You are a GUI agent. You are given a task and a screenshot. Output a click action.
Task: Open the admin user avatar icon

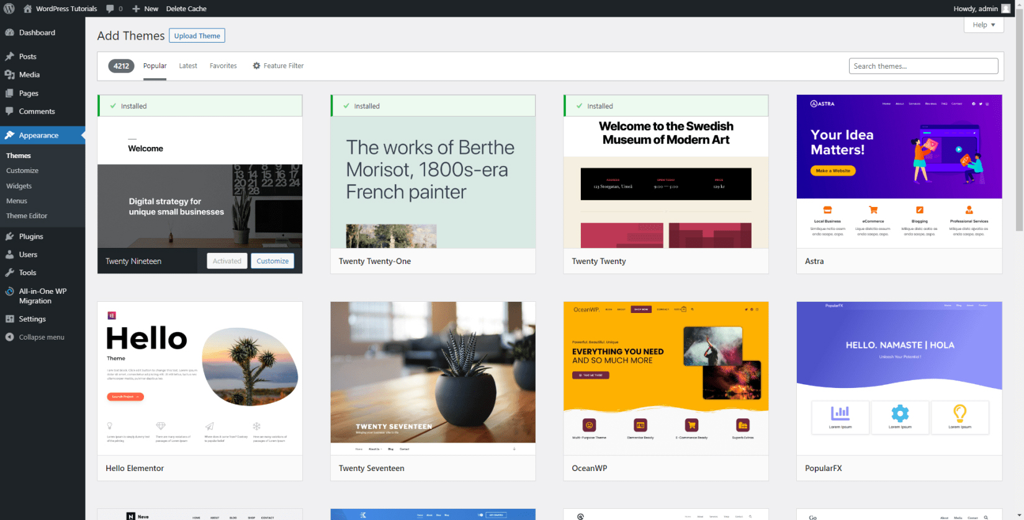coord(1006,9)
